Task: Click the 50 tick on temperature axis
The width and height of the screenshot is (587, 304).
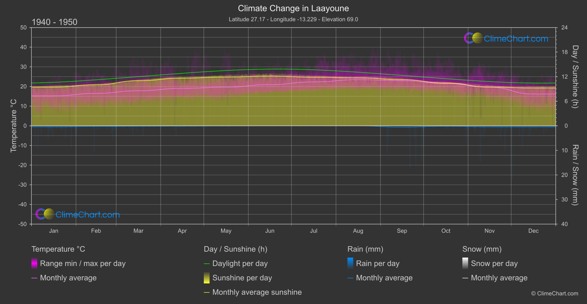Action: [x=24, y=28]
